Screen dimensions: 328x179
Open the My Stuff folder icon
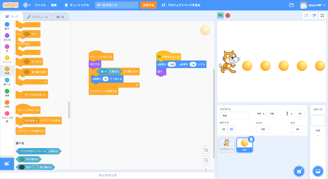pos(291,5)
